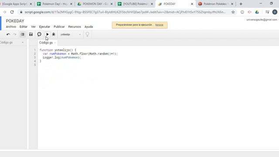
Task: Run the function with the play icon
Action: click(48, 34)
